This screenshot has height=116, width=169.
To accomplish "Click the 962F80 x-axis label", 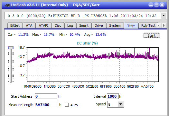I will (x=133, y=86).
